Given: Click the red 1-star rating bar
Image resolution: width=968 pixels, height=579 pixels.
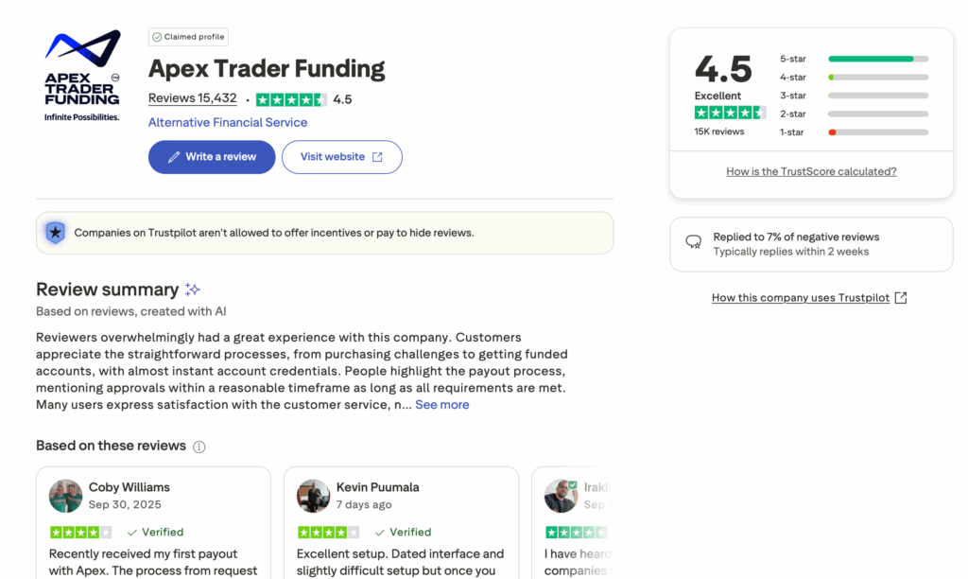Looking at the screenshot, I should click(x=876, y=132).
